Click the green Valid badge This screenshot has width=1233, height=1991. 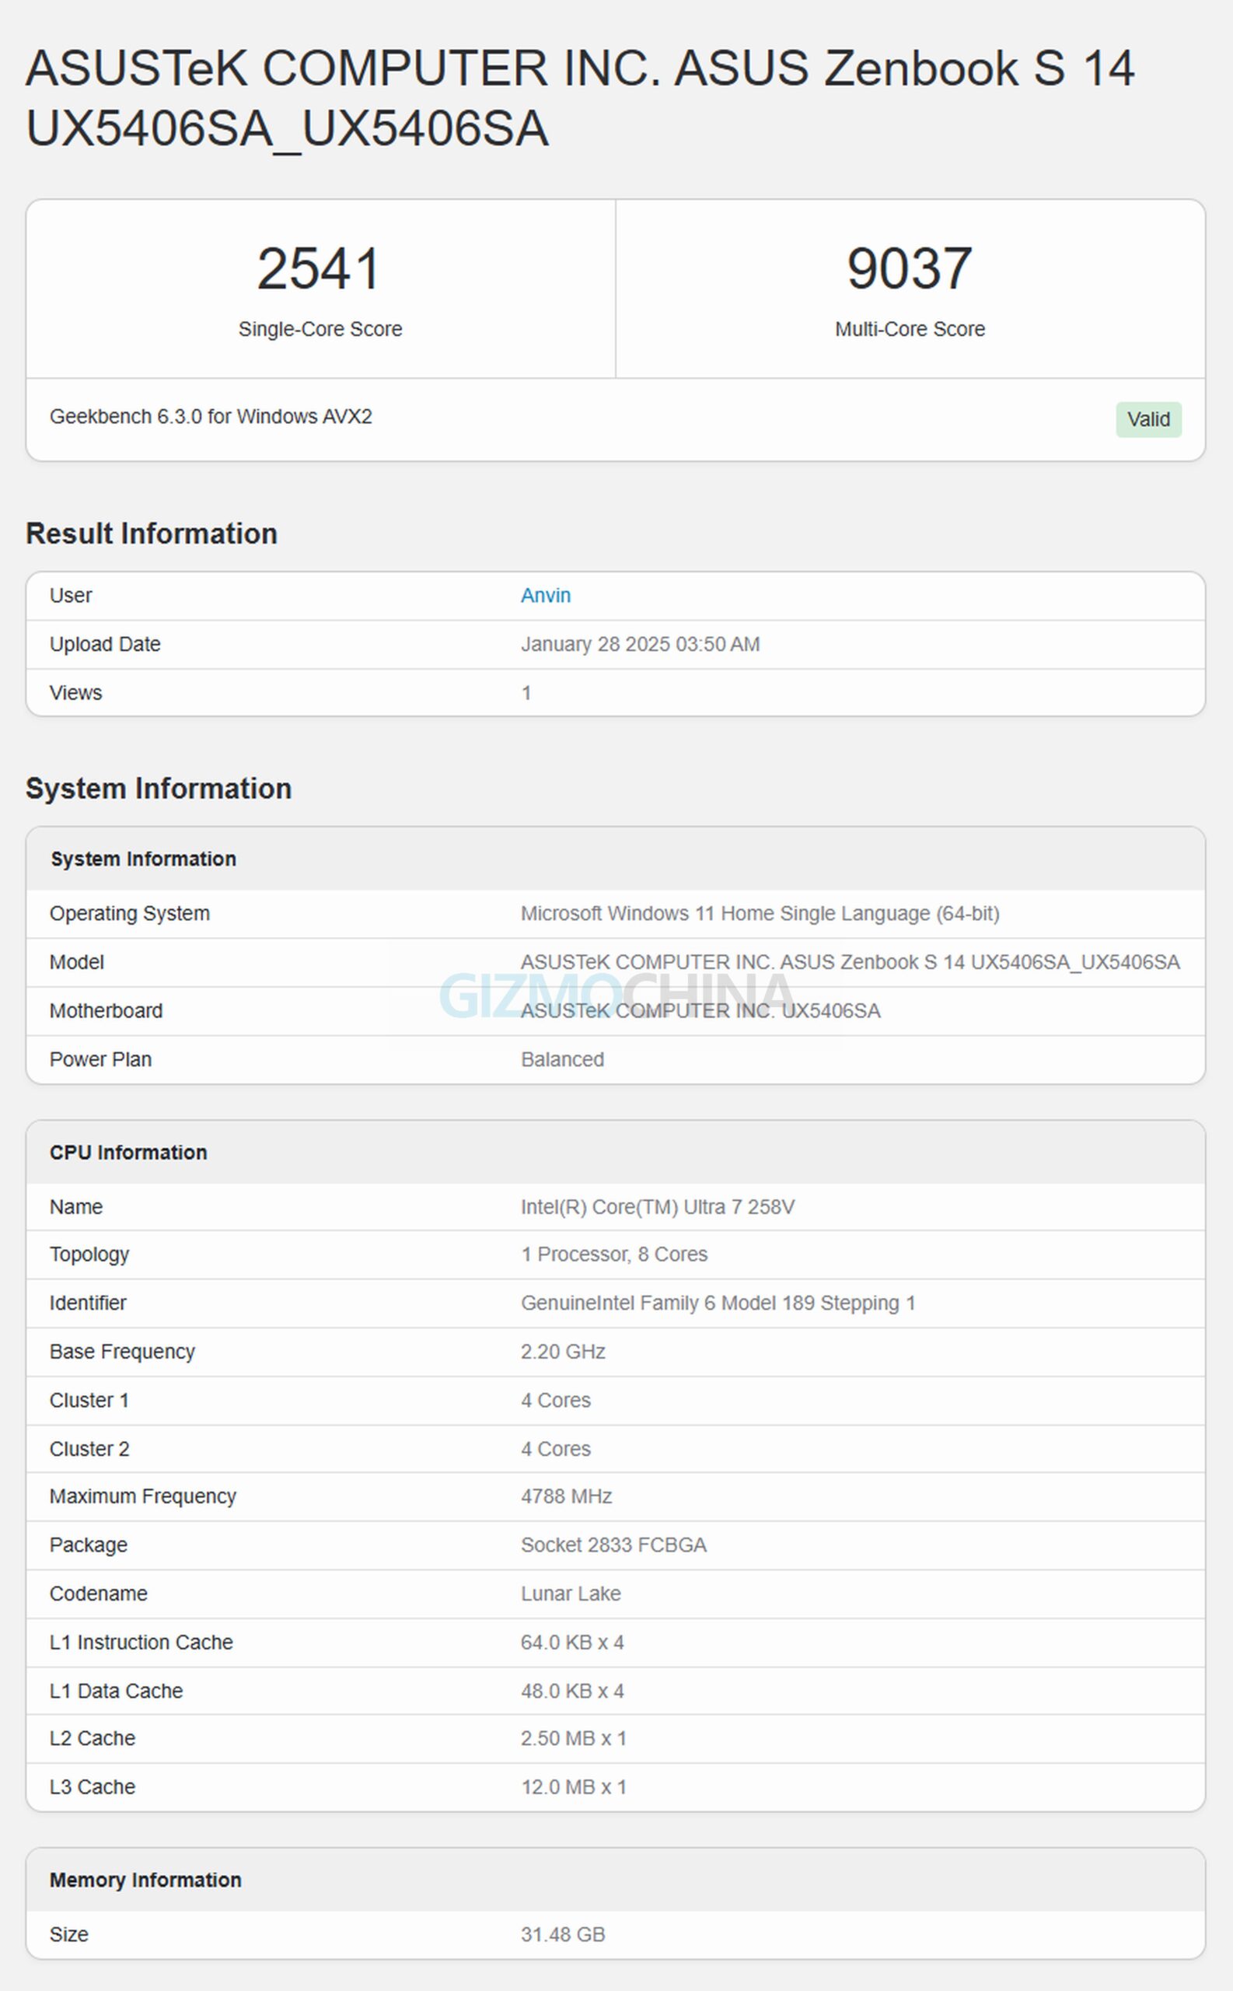click(1147, 419)
